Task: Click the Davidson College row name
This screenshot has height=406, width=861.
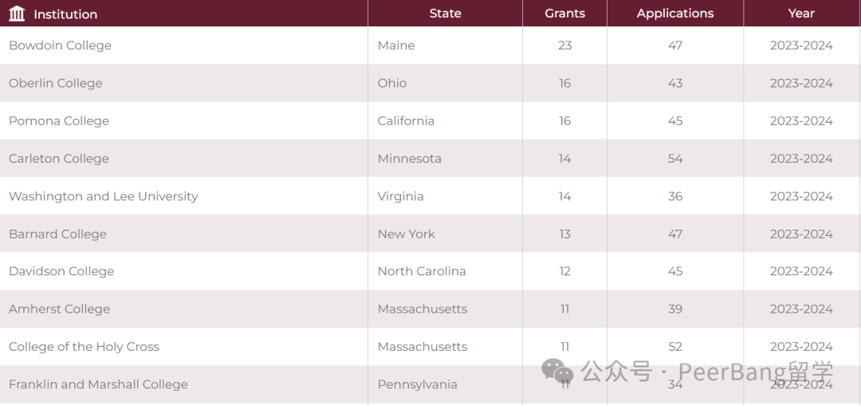Action: click(x=61, y=271)
